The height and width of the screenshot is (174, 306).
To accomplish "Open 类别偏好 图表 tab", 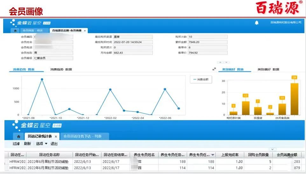I will tap(233, 69).
